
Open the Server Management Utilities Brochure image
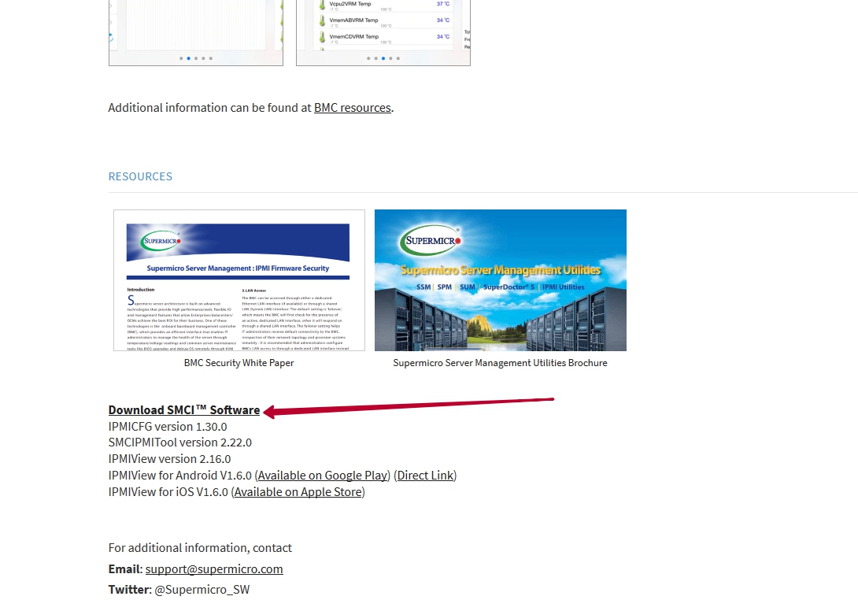tap(501, 280)
